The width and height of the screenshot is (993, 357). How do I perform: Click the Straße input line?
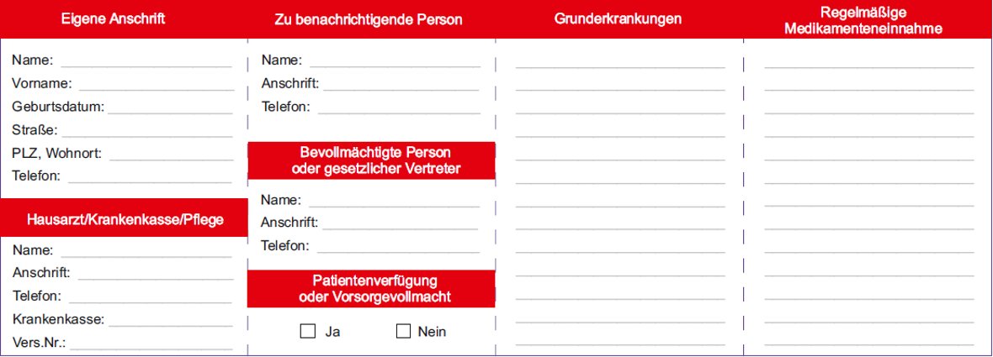147,130
